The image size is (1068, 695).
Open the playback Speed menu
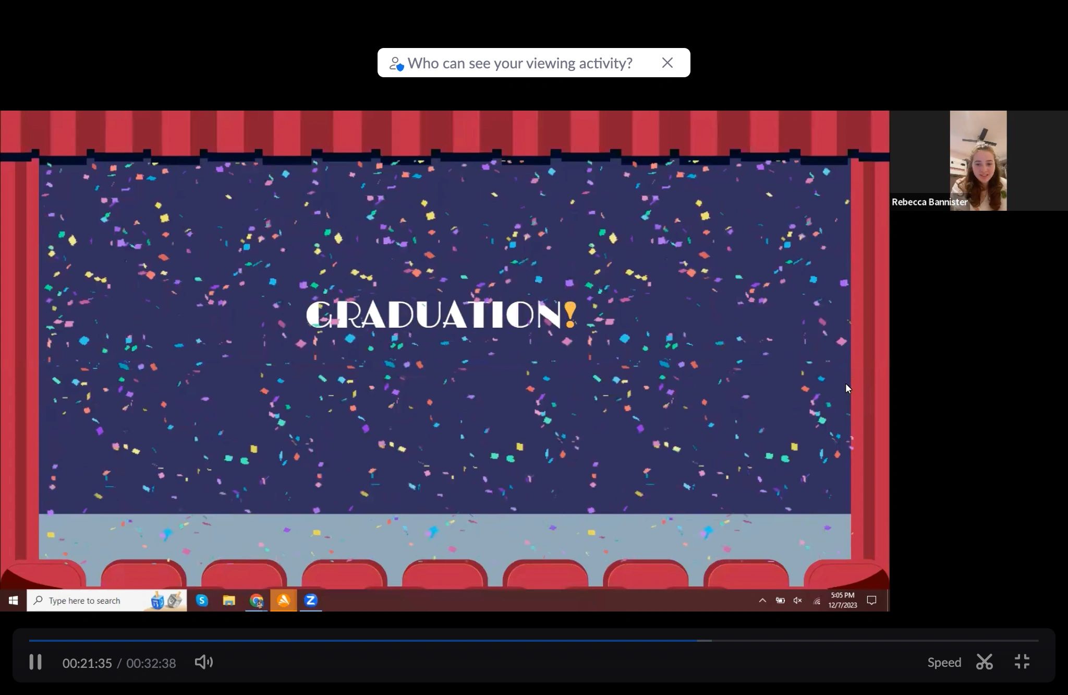944,662
